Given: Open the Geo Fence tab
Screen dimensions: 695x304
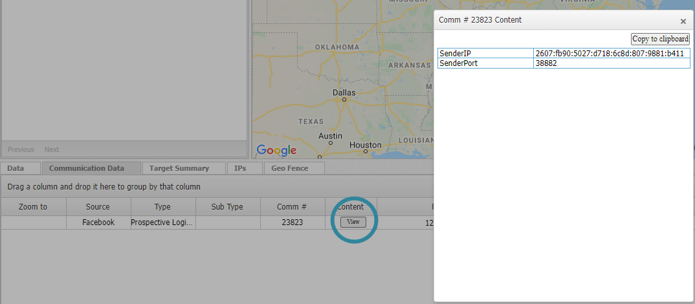Looking at the screenshot, I should point(289,168).
